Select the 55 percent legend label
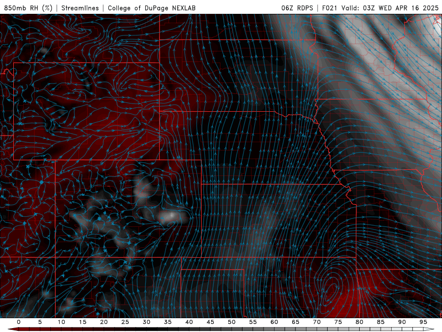442x332 pixels. (253, 322)
